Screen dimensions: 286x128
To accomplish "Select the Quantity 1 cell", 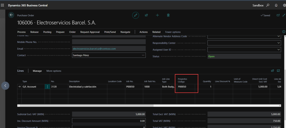I will [x=204, y=87].
